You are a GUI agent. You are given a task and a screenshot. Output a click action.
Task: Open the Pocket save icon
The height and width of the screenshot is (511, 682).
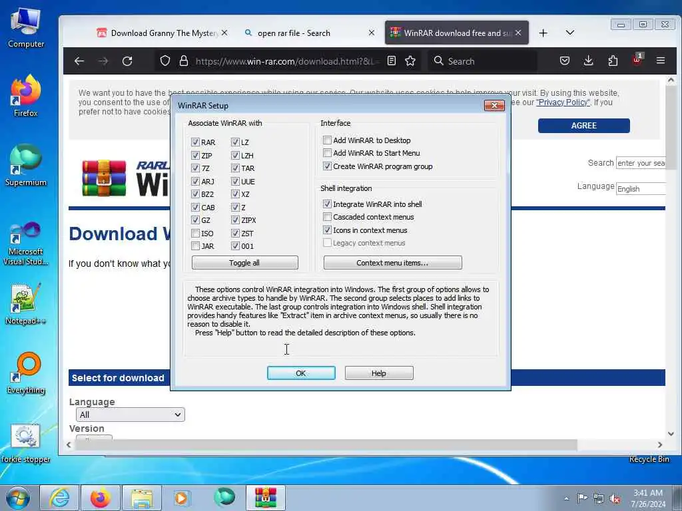(565, 61)
